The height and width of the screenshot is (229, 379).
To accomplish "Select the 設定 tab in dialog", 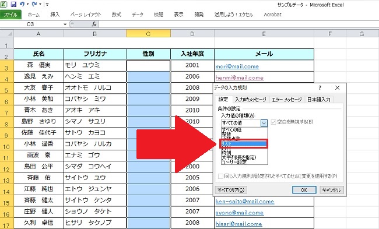I will [x=223, y=99].
